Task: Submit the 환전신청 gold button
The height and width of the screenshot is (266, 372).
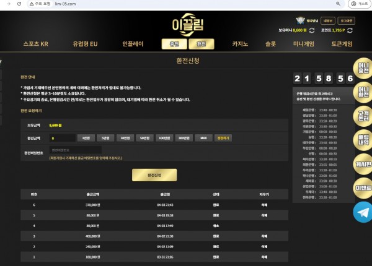Action: tap(154, 175)
